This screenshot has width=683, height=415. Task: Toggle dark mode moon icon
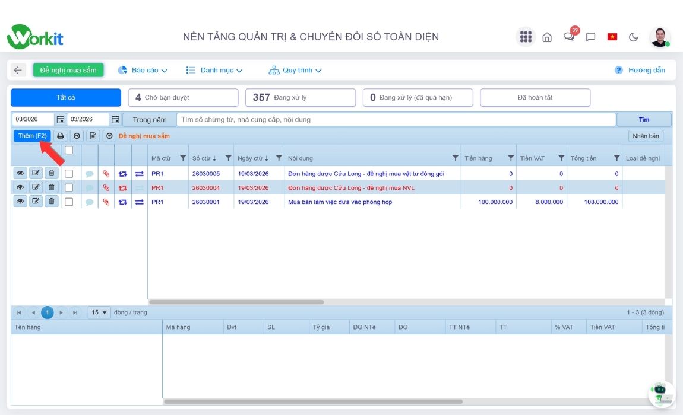click(x=633, y=37)
